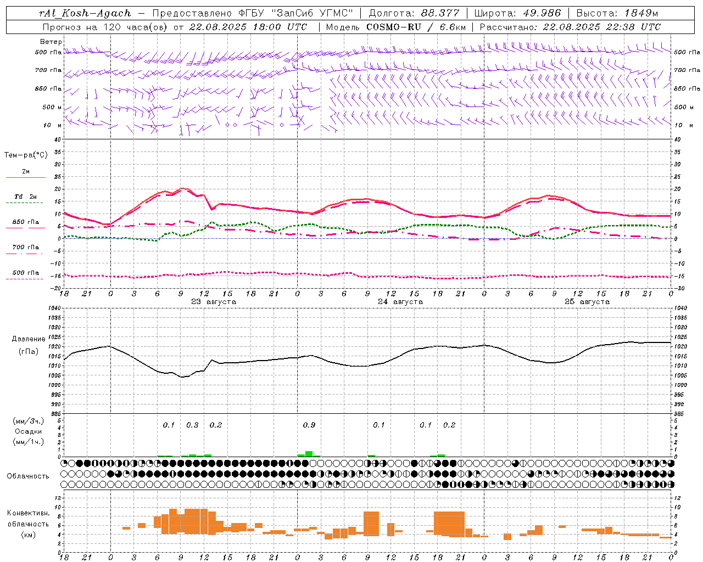703x562 pixels.
Task: Click the Конвективн. label of convective cloudiness
Action: tap(28, 513)
